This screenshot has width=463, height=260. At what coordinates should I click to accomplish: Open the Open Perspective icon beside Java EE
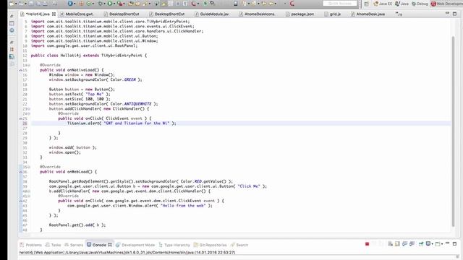pyautogui.click(x=367, y=4)
